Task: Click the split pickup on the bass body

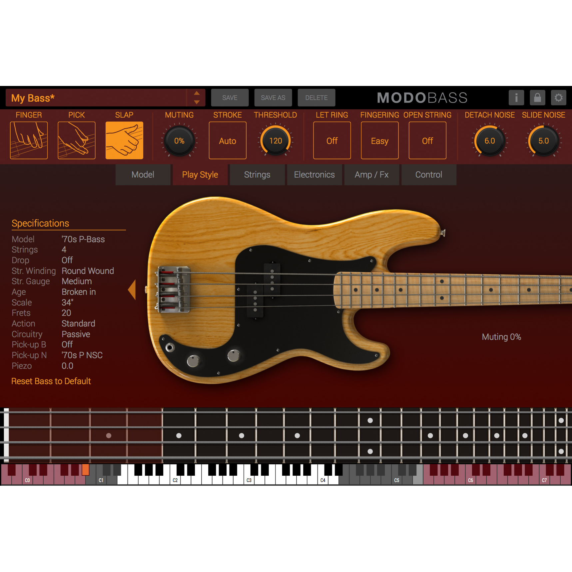Action: click(x=264, y=290)
